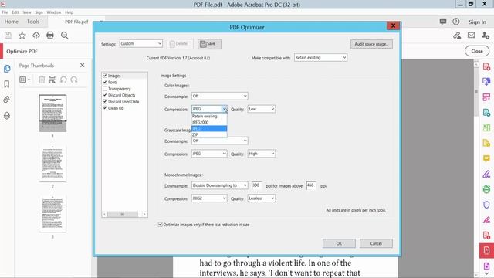
Task: Click the Print toolbar icon
Action: (50, 36)
